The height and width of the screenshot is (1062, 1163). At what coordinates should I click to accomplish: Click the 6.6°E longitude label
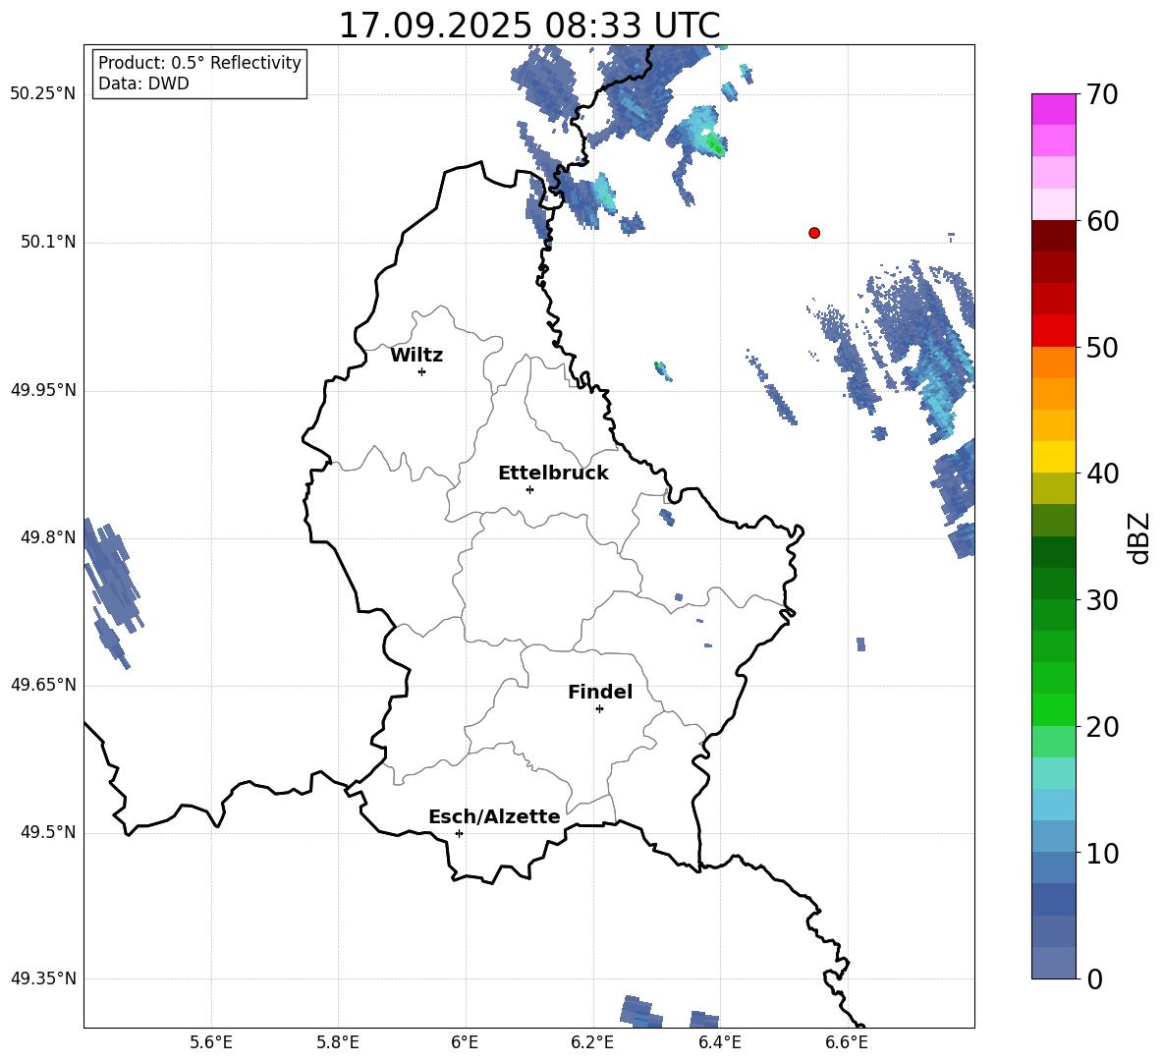tap(847, 1042)
